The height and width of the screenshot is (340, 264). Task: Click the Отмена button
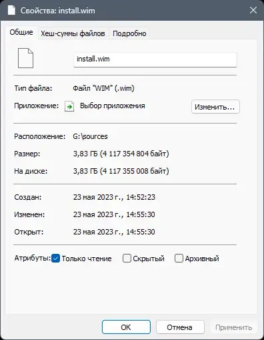(180, 327)
